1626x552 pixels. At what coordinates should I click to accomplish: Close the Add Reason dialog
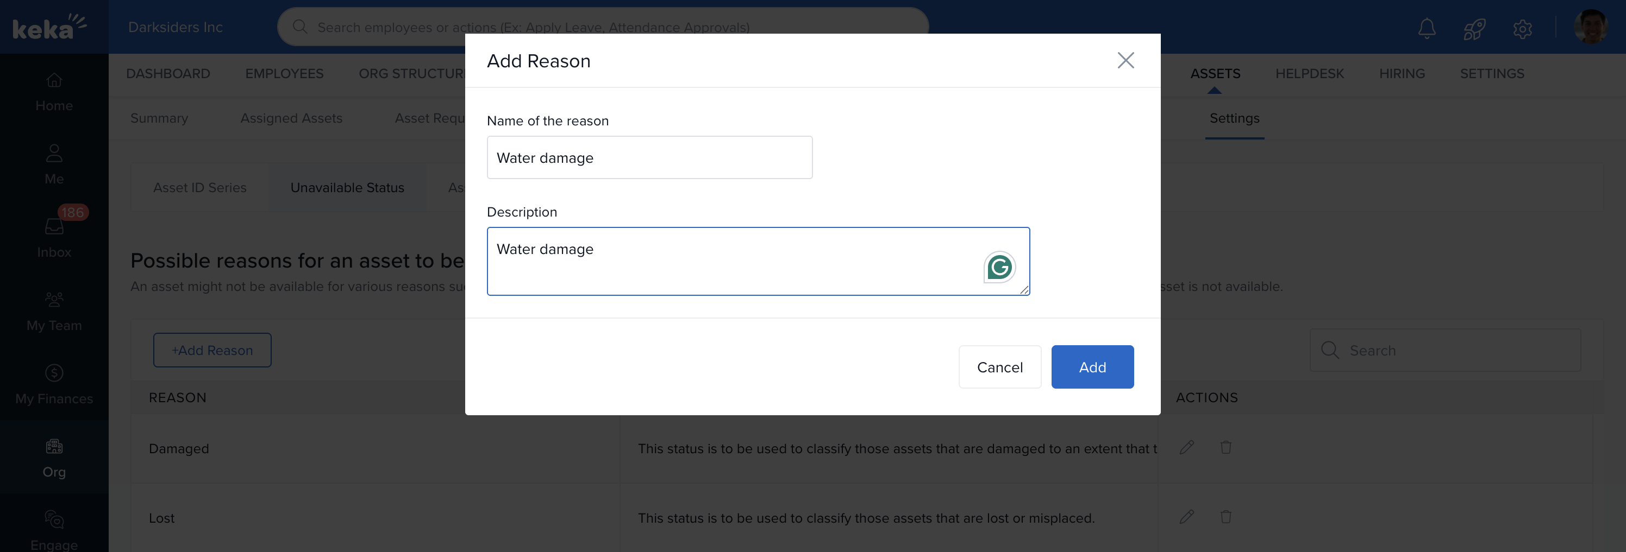tap(1125, 60)
